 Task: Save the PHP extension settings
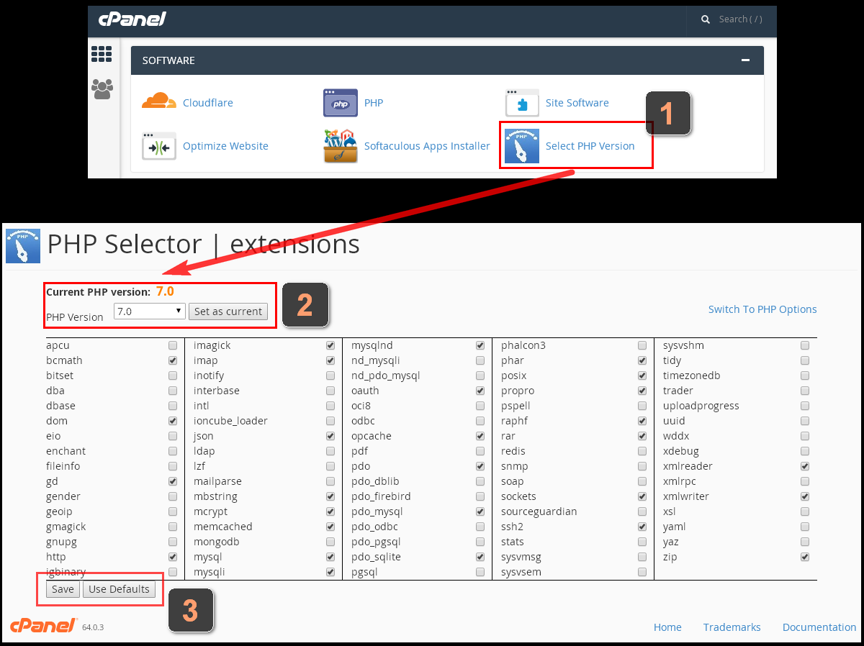click(63, 589)
